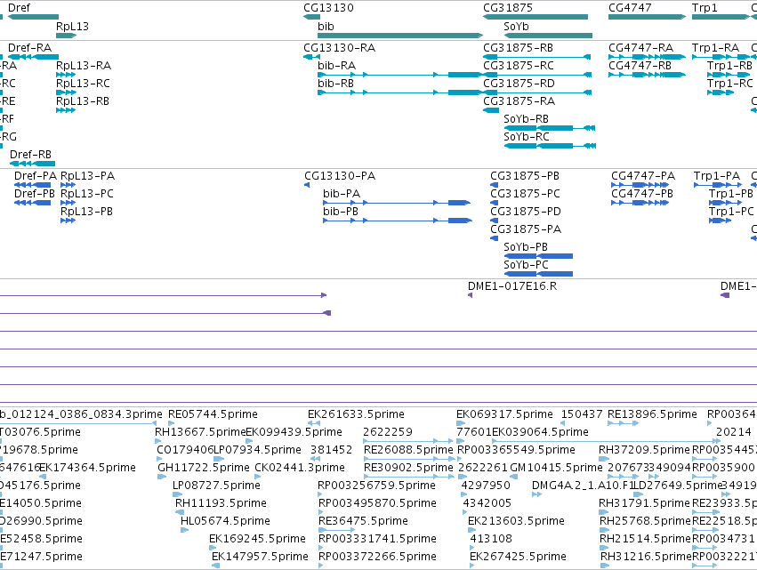The width and height of the screenshot is (757, 570).
Task: Click the LP08727.5prime EST label
Action: [x=216, y=485]
